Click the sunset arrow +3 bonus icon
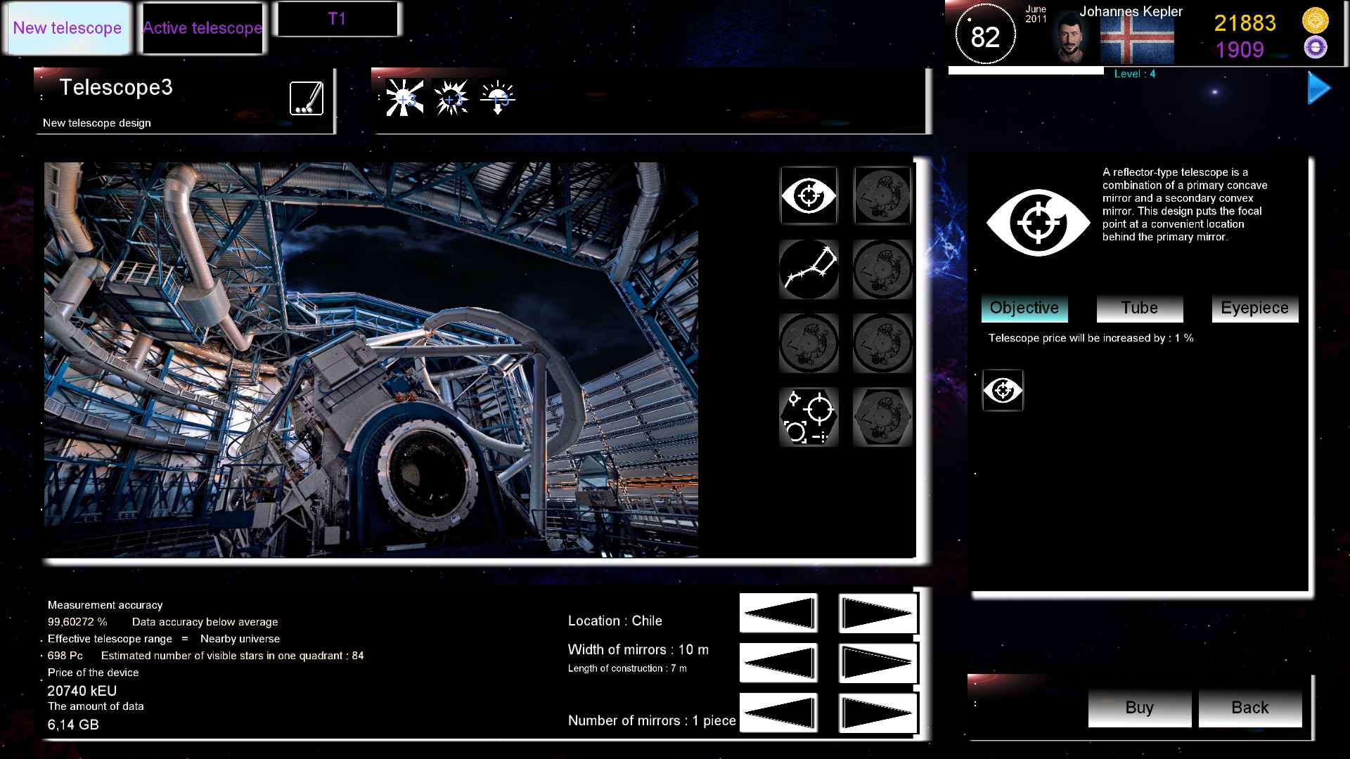 tap(498, 98)
